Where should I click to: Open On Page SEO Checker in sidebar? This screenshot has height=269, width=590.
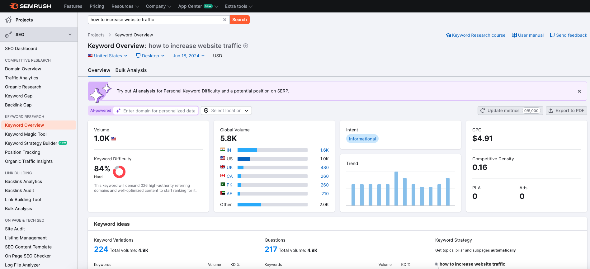point(28,256)
